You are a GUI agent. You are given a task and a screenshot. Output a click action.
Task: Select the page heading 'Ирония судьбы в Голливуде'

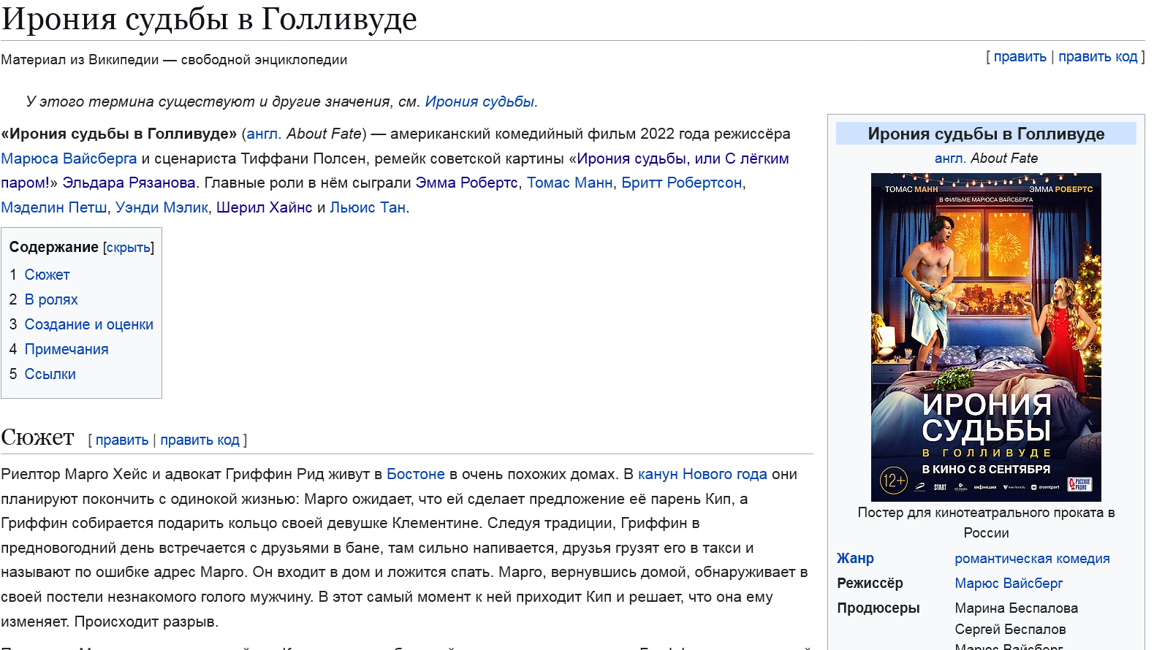(x=209, y=19)
